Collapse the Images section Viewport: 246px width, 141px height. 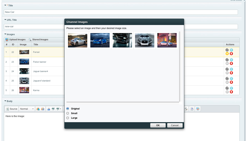(5, 34)
